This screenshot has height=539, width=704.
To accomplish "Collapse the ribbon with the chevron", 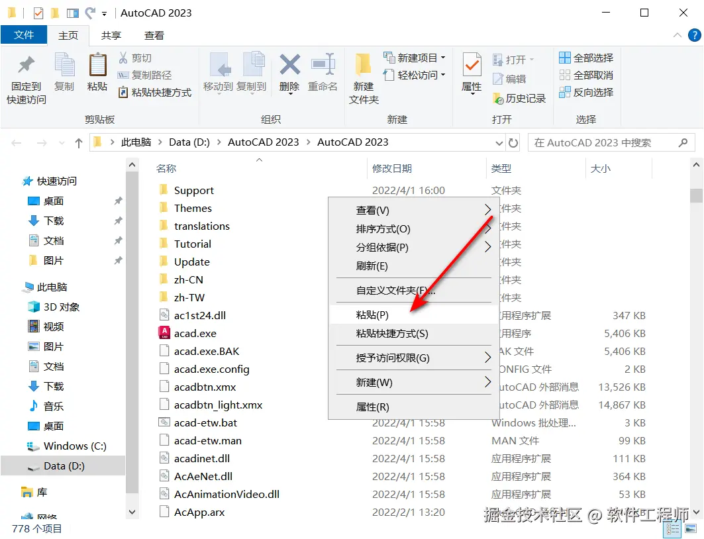I will click(678, 35).
